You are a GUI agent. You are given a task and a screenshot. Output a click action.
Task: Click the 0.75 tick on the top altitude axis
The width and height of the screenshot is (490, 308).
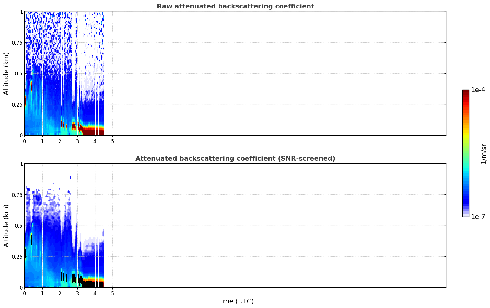click(17, 43)
